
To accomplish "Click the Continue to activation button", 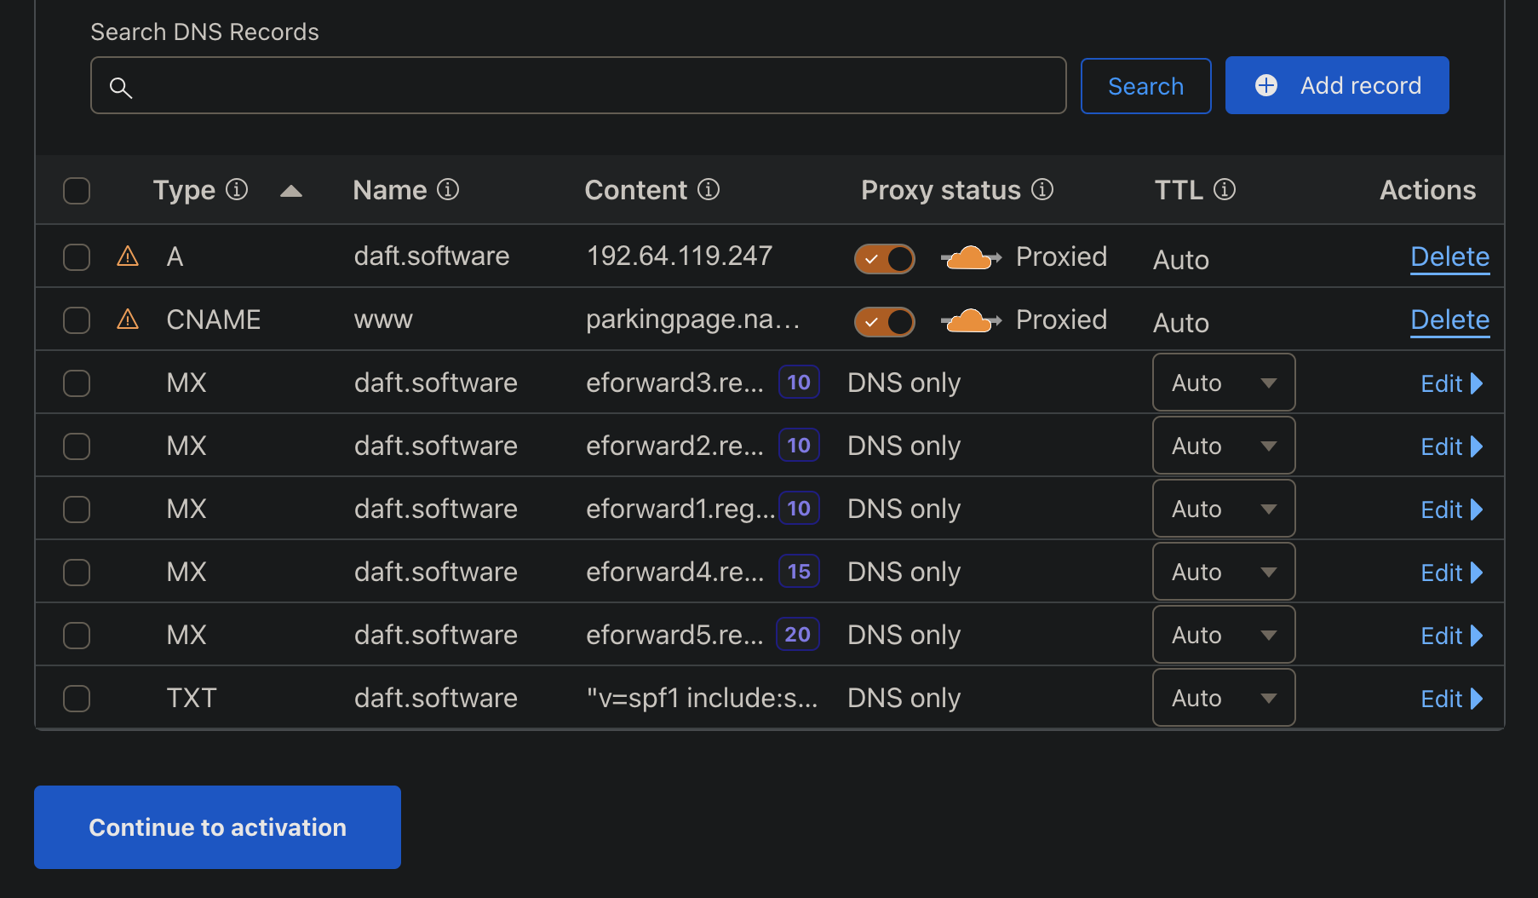I will (x=216, y=826).
